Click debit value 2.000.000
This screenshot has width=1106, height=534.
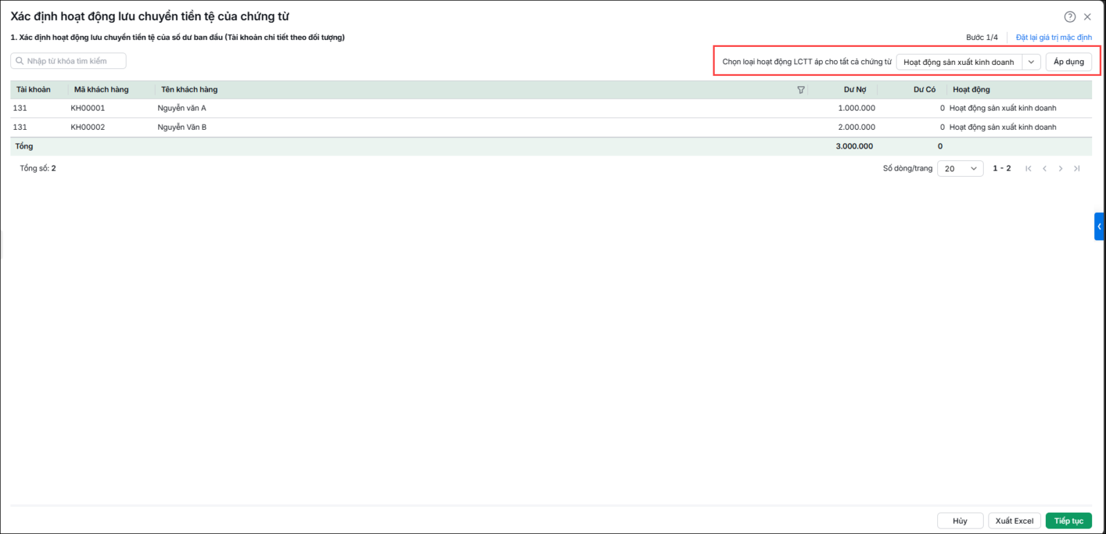tap(856, 127)
